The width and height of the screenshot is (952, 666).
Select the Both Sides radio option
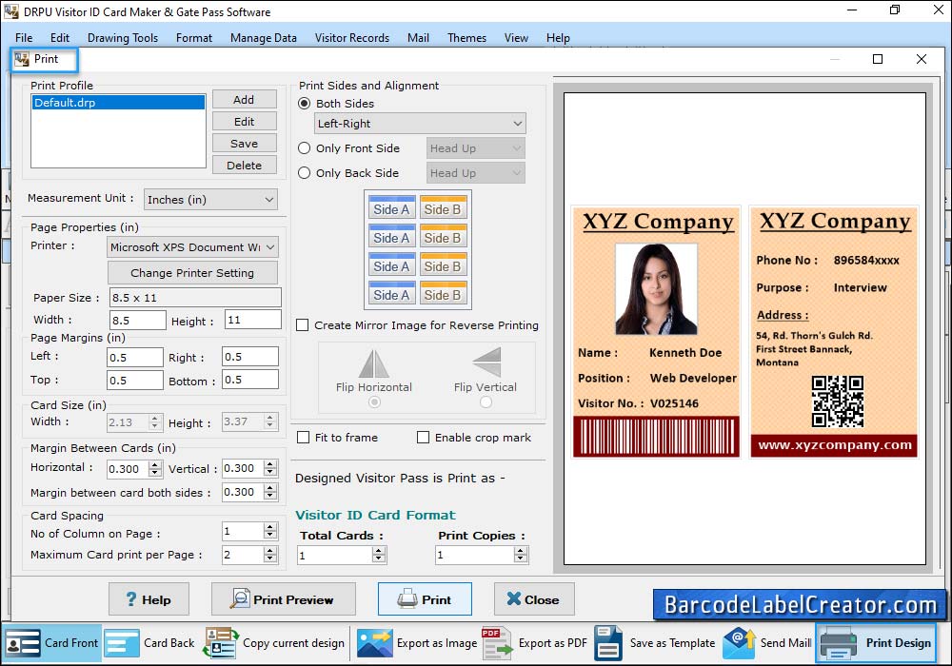coord(305,103)
